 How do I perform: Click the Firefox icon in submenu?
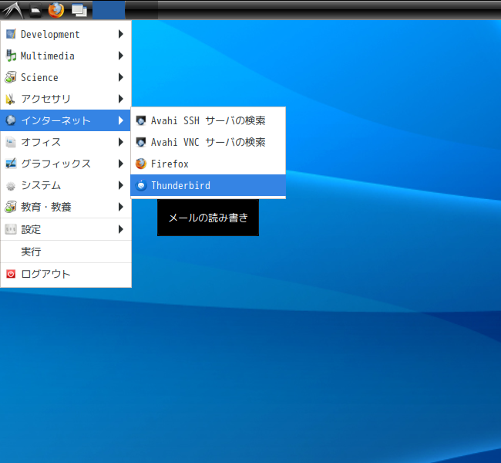point(141,164)
